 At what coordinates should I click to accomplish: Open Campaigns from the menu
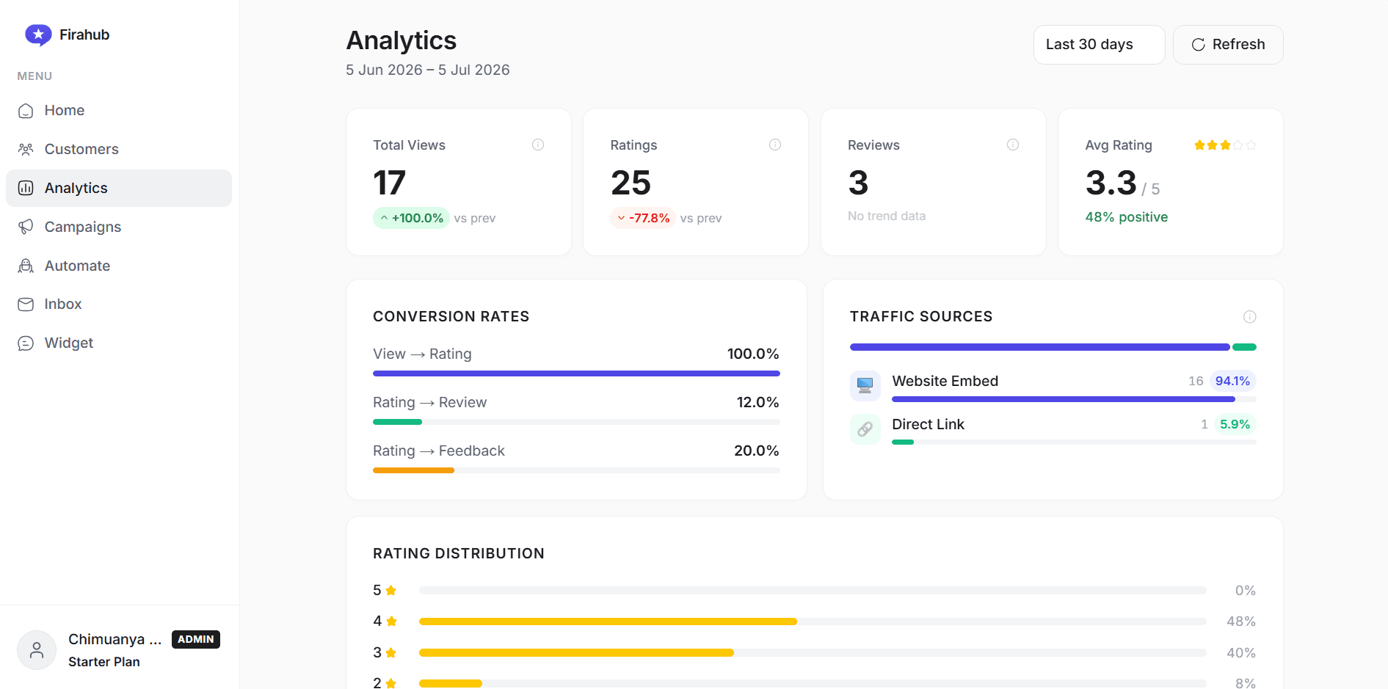tap(119, 227)
